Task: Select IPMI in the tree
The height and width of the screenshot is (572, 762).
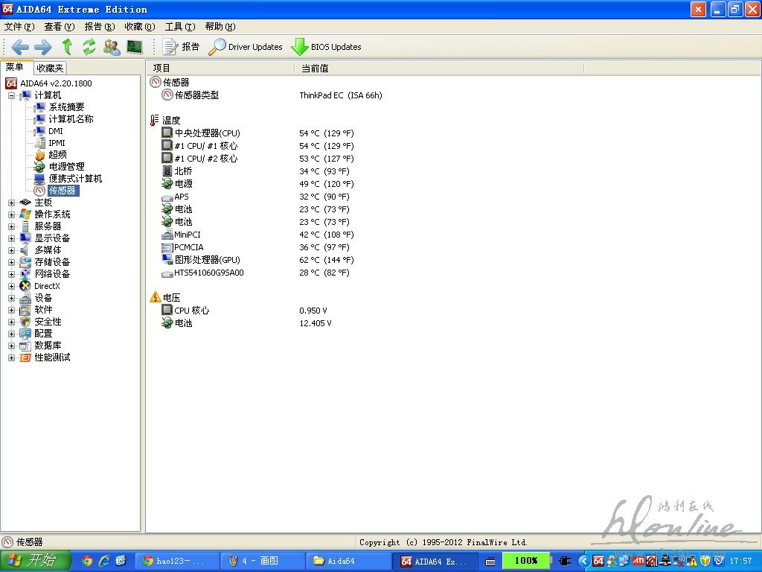Action: click(57, 143)
